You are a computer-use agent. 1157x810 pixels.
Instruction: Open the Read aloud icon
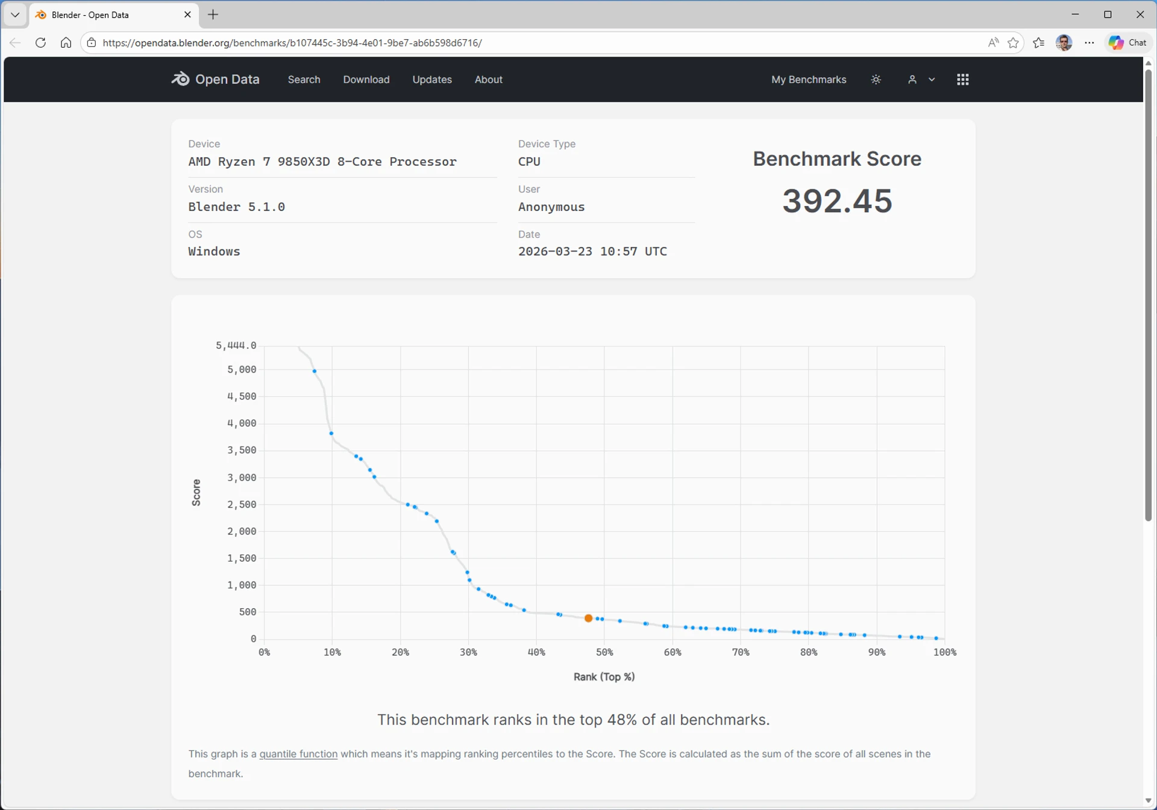point(993,43)
